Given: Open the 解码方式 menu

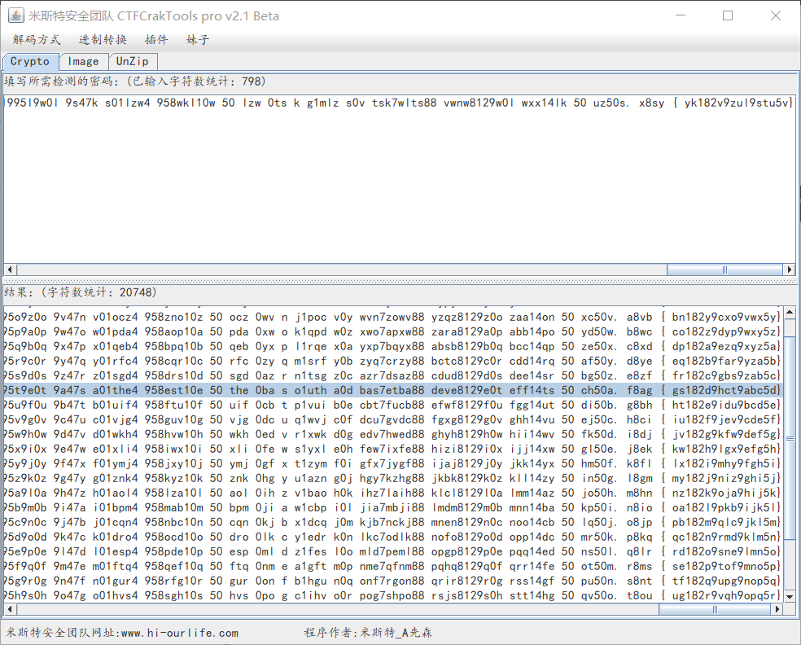Looking at the screenshot, I should tap(37, 40).
